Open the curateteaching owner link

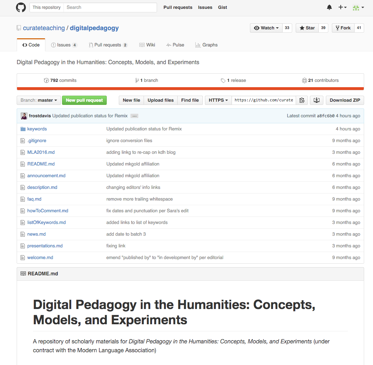[44, 28]
